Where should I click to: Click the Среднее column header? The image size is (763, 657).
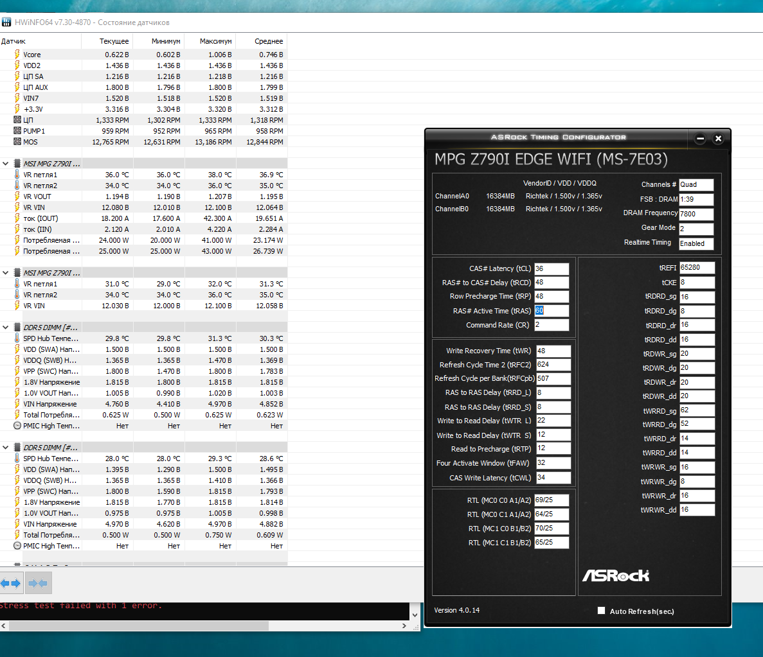[x=262, y=41]
